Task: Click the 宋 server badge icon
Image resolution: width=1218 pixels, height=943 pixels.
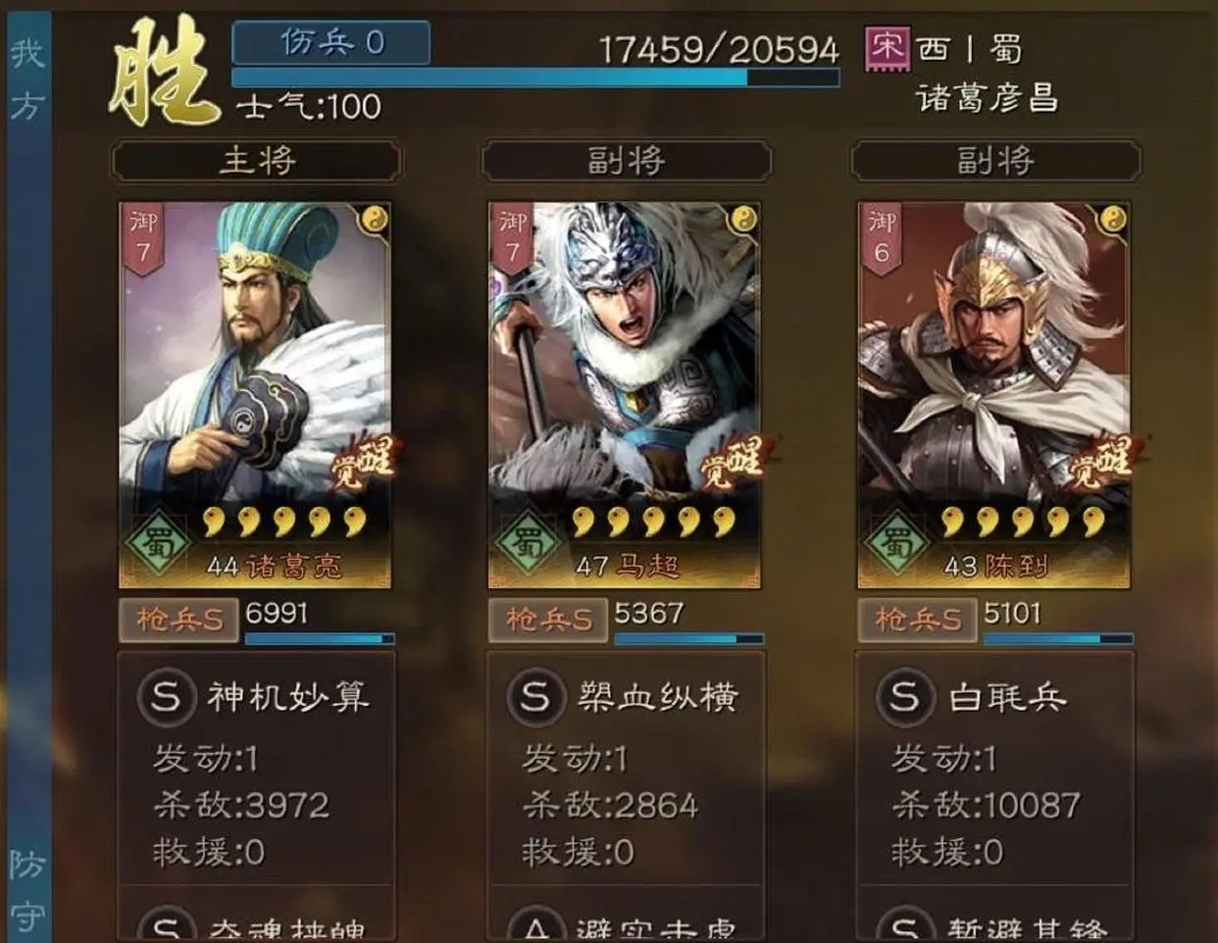Action: [888, 48]
